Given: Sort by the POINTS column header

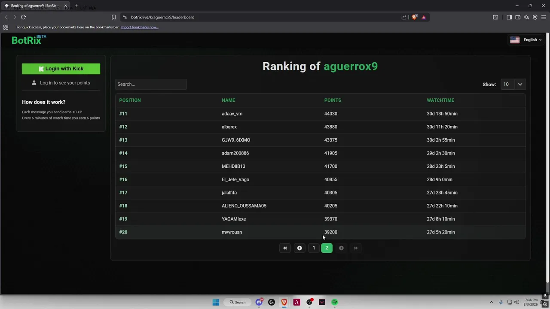Looking at the screenshot, I should (333, 100).
